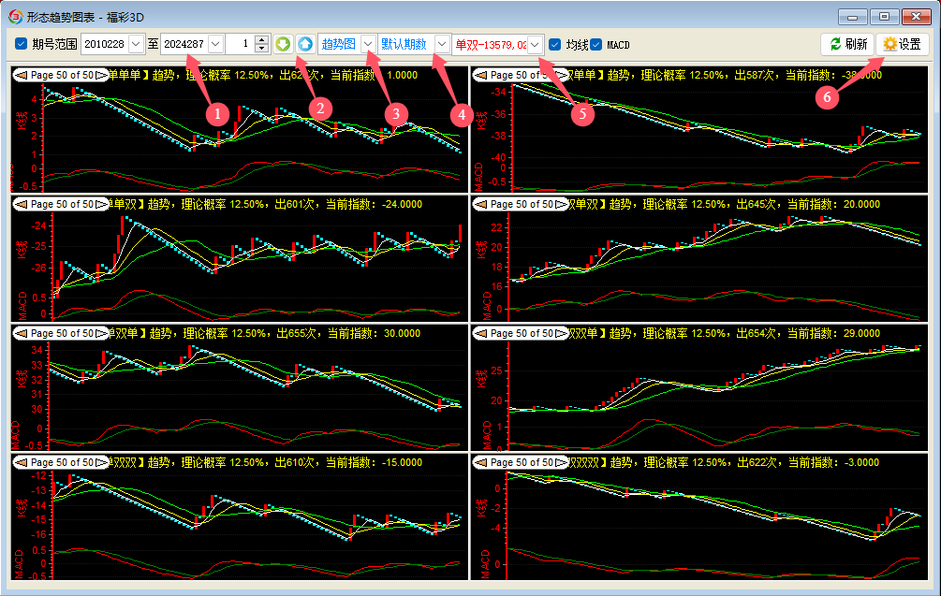Click previous page arrow in top-left chart
Viewport: 941px width, 596px height.
19,75
